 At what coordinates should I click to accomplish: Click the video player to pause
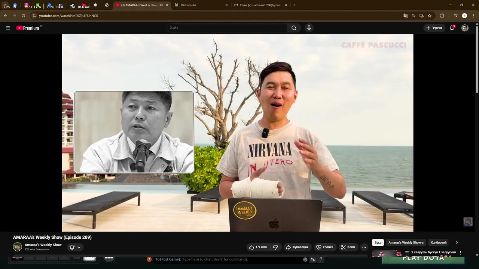point(238,133)
